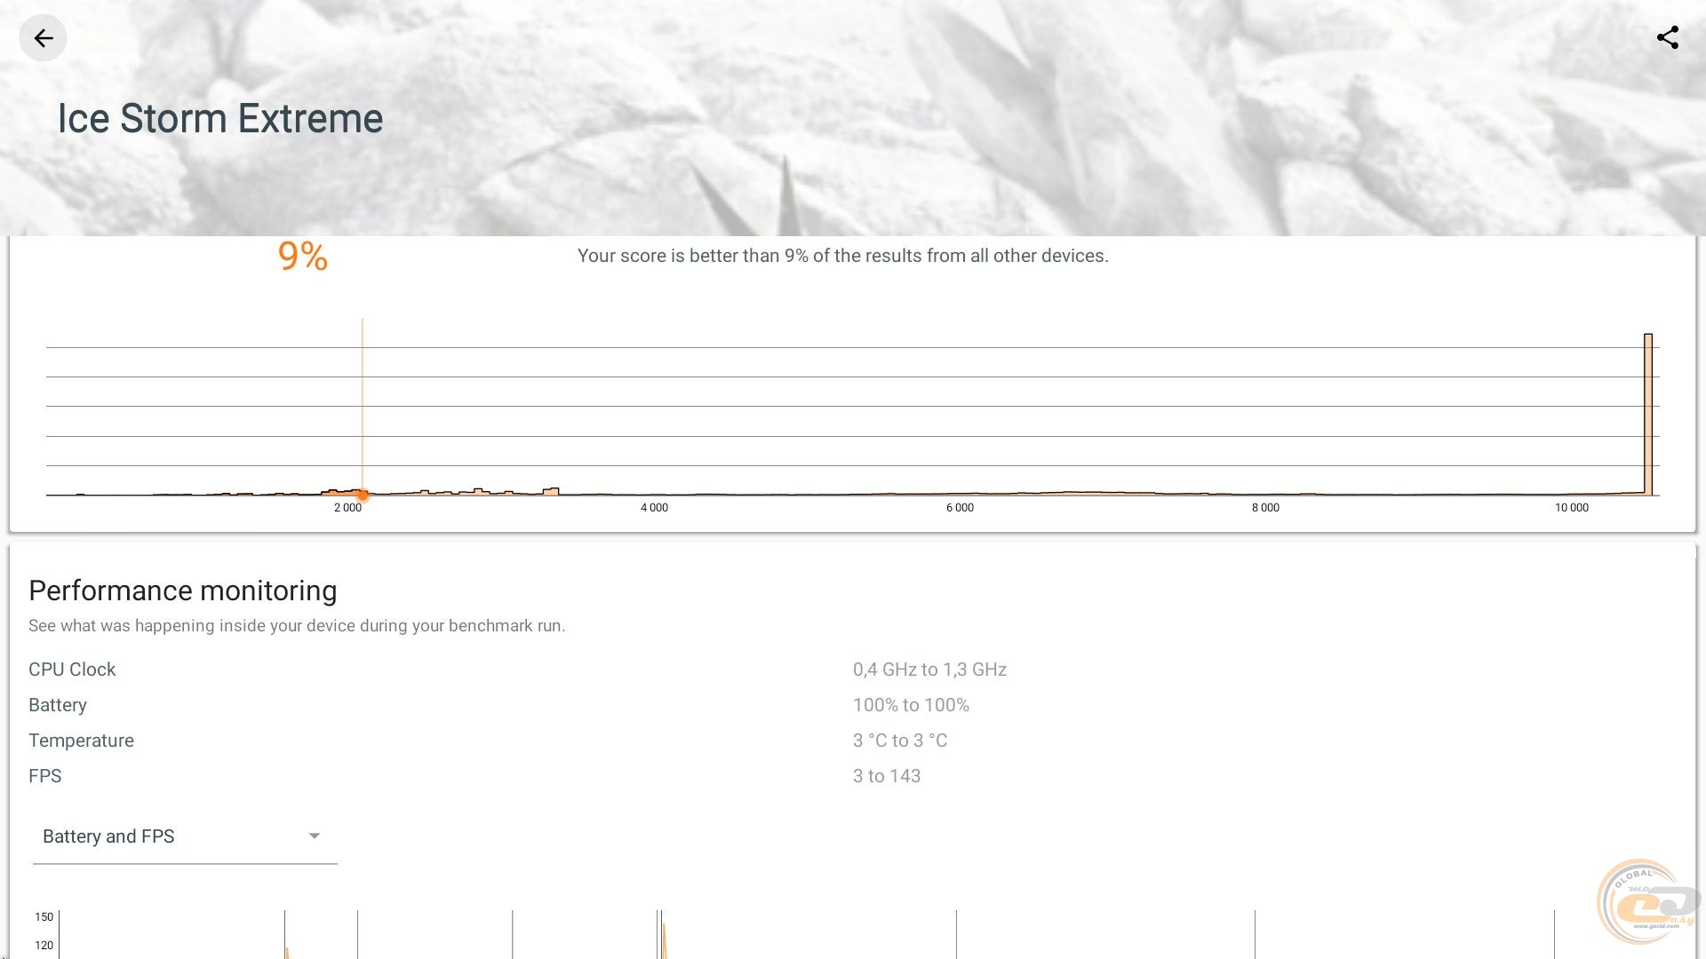Click the 3 to 143 FPS value

point(887,776)
